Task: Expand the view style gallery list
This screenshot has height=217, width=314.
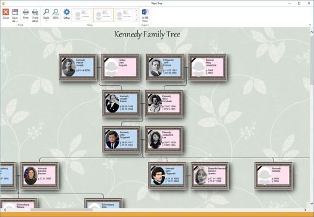Action: click(136, 19)
